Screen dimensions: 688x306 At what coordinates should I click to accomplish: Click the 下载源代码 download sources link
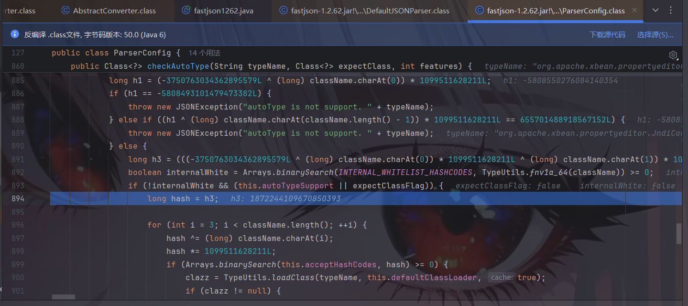(x=607, y=34)
